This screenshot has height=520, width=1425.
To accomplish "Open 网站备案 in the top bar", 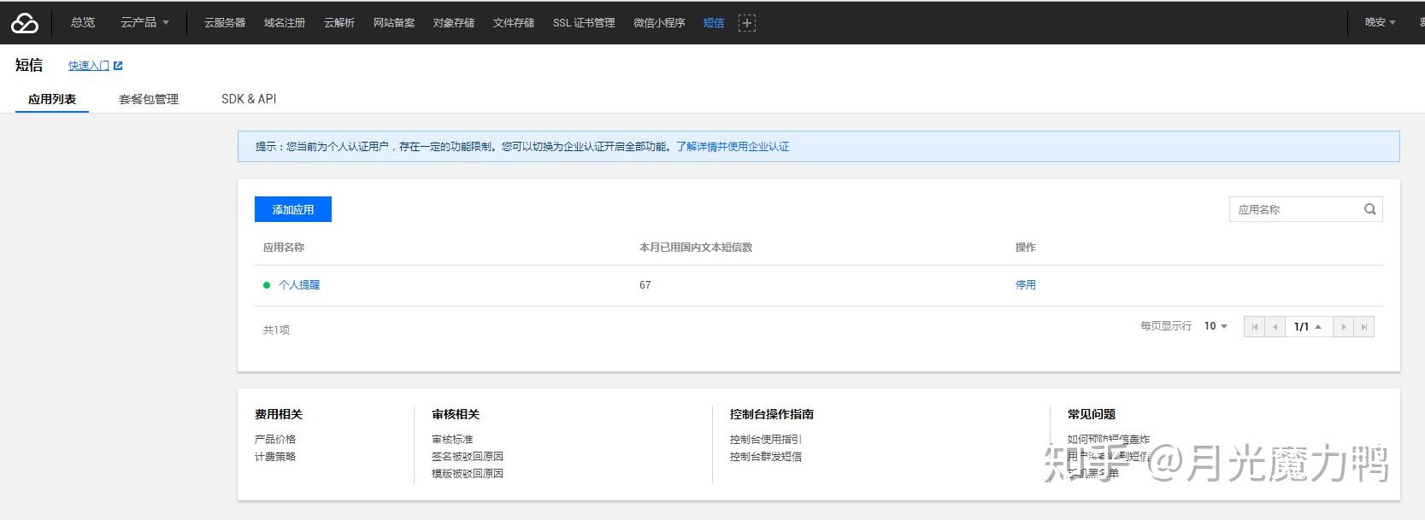I will point(394,23).
